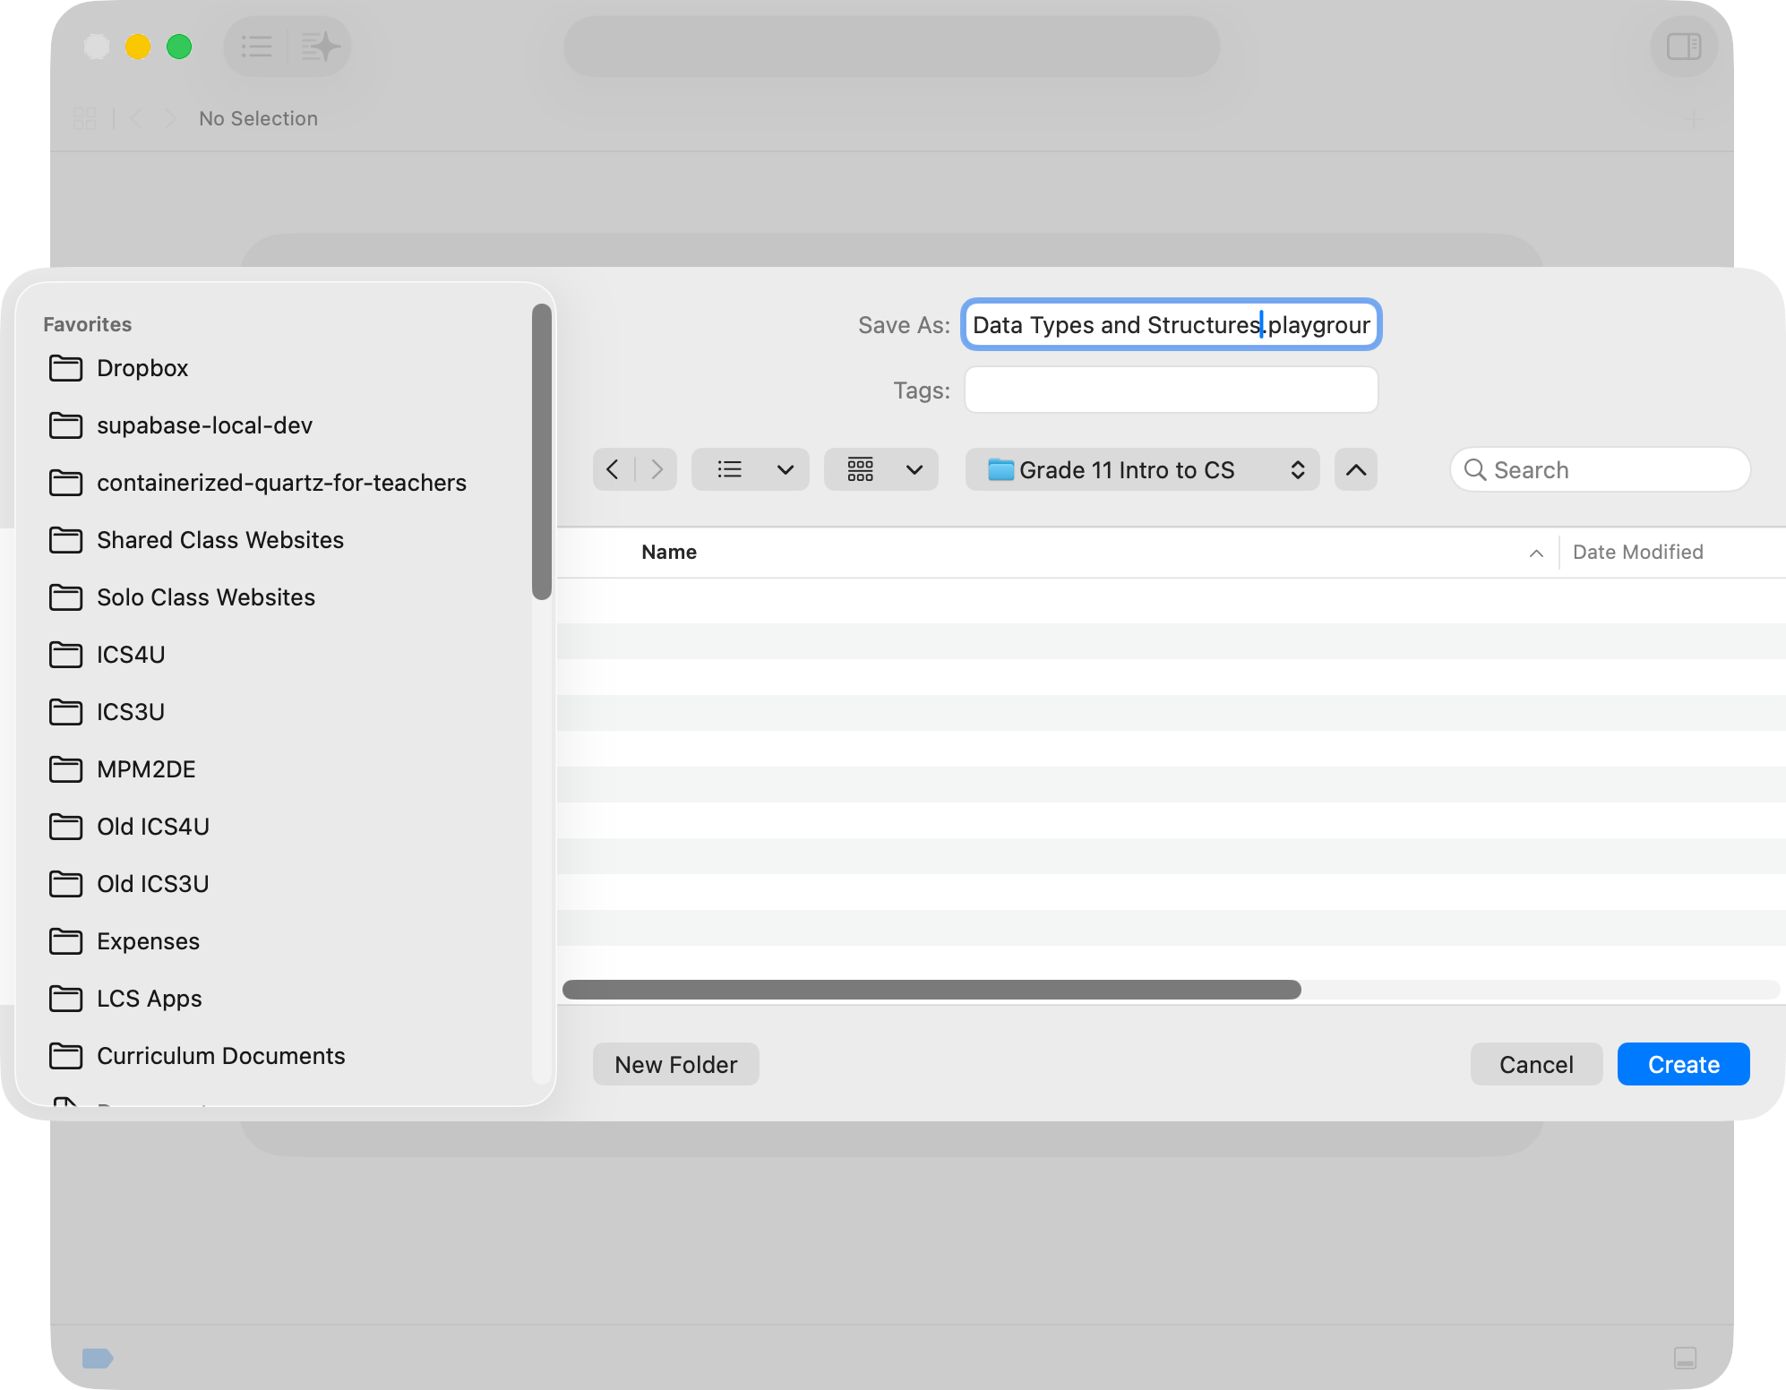Open the group-by dropdown chevron
The image size is (1786, 1390).
pyautogui.click(x=914, y=469)
